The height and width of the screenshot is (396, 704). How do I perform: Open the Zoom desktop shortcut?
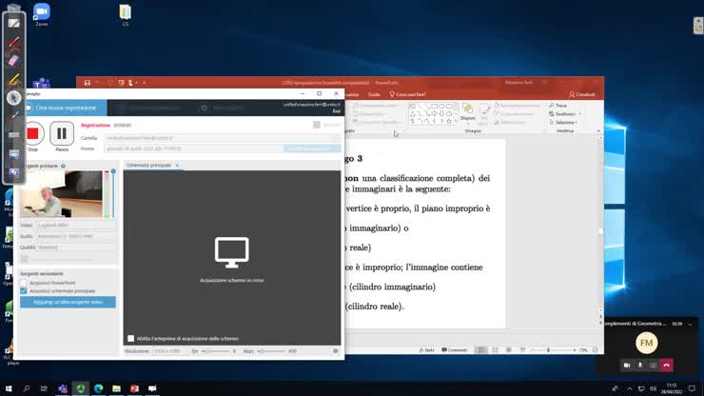point(41,12)
